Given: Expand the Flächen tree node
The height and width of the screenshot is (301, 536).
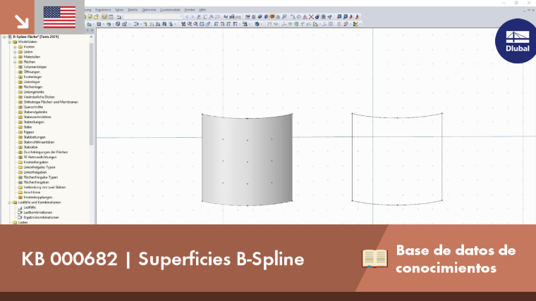Looking at the screenshot, I should [x=15, y=62].
